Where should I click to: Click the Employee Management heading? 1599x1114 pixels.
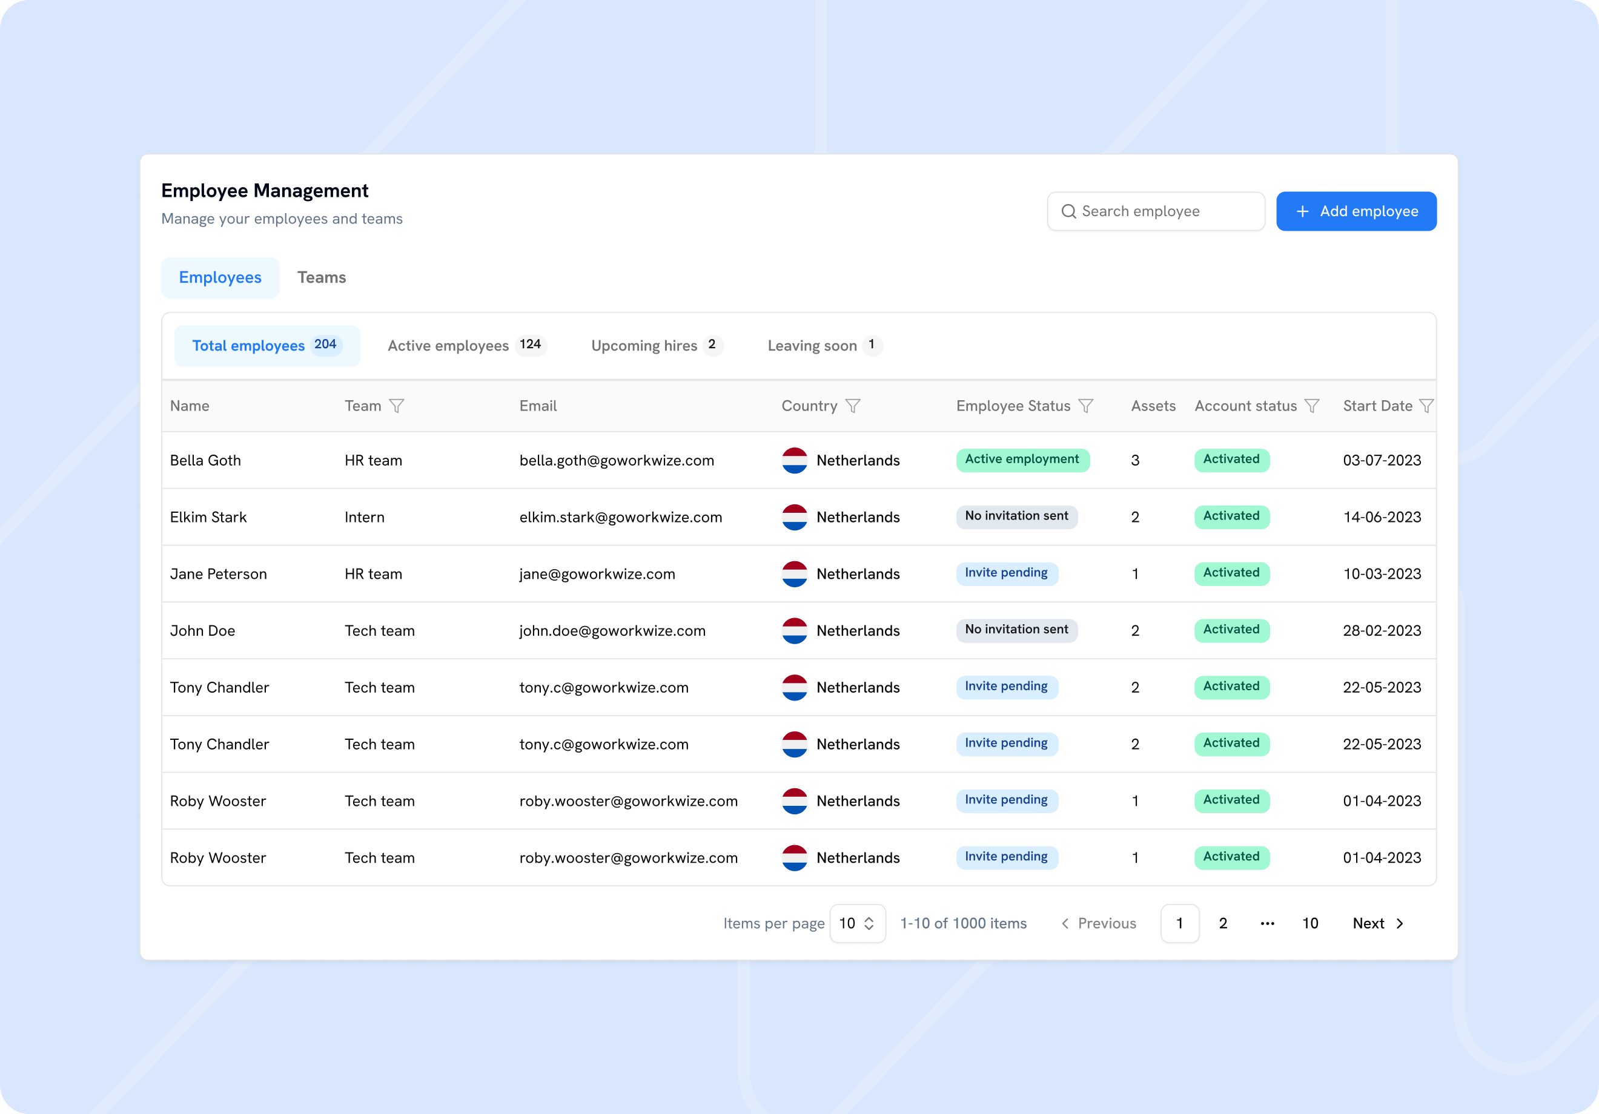click(x=265, y=191)
